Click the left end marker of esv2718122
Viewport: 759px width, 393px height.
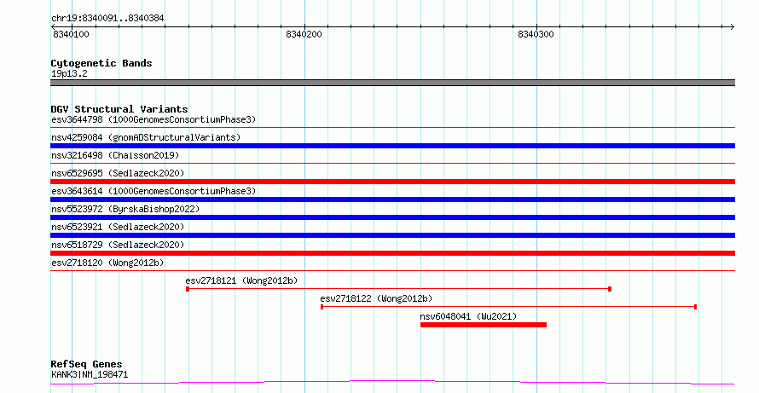coord(322,307)
